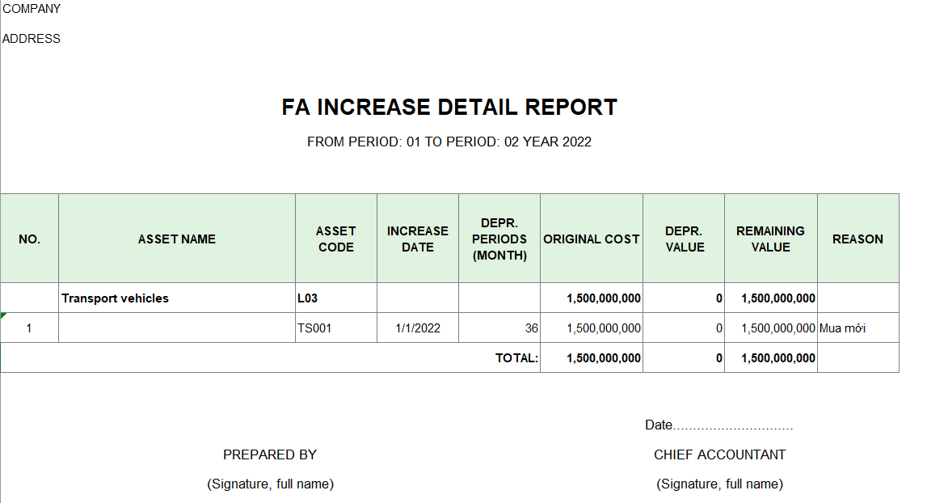
Task: Select the COMPANY label cell
Action: (32, 9)
